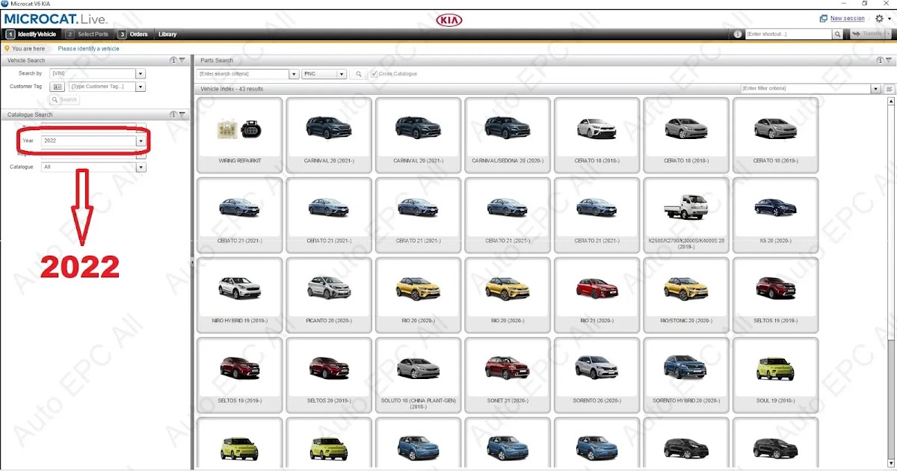Select the CARNIVAL/SEDONA 20 (2020-) thumbnail

[x=507, y=135]
